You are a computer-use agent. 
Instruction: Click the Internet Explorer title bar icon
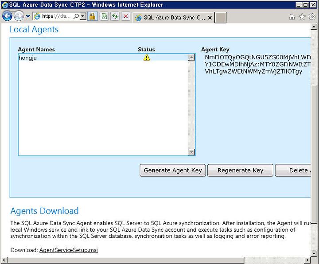5,5
